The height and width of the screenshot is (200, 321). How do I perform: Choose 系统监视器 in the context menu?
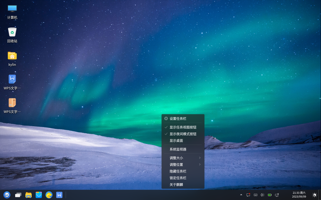click(178, 149)
